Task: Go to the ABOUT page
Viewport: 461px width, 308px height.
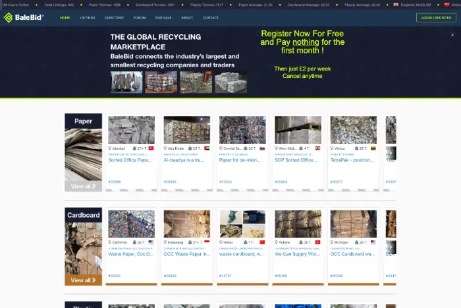Action: pyautogui.click(x=187, y=18)
